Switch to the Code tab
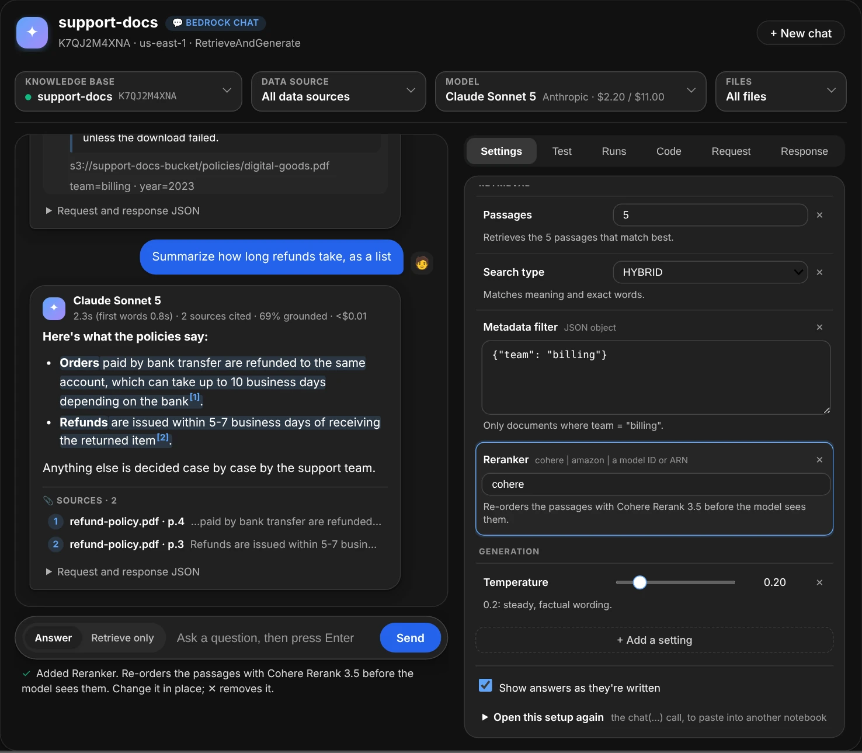The image size is (862, 753). [x=669, y=151]
